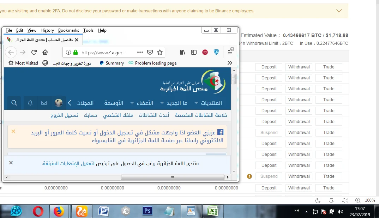Open the History menu
The image size is (379, 218).
pos(47,30)
